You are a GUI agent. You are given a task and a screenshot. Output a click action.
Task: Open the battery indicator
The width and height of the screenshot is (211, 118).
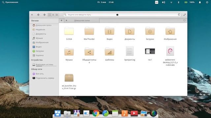[x=190, y=2]
